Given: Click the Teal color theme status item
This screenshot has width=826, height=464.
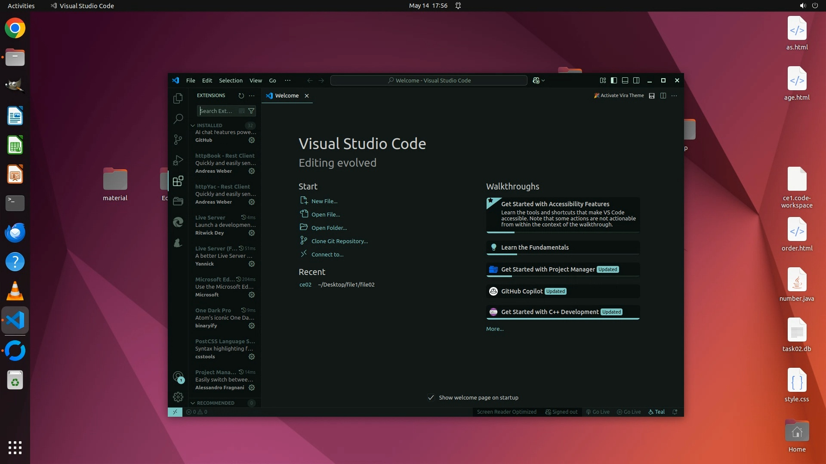Looking at the screenshot, I should coord(656,412).
